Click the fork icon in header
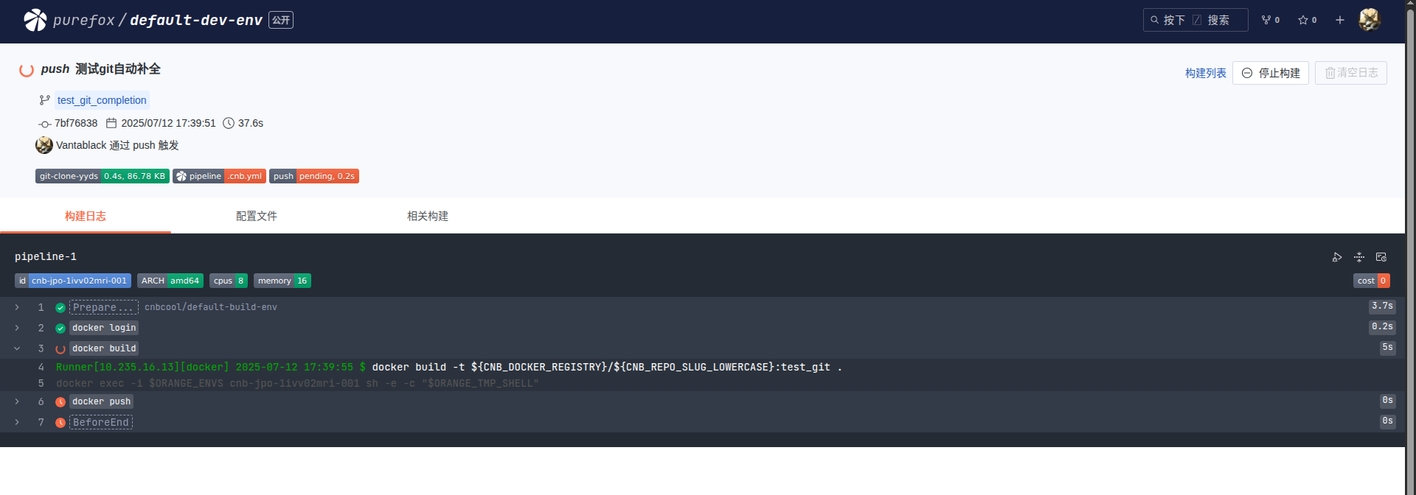This screenshot has height=495, width=1416. point(1270,20)
